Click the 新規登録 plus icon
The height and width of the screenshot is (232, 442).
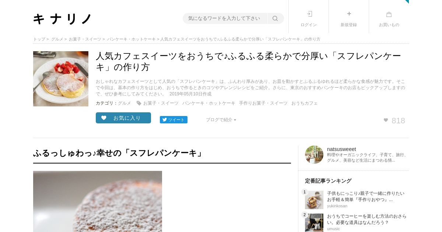click(349, 14)
